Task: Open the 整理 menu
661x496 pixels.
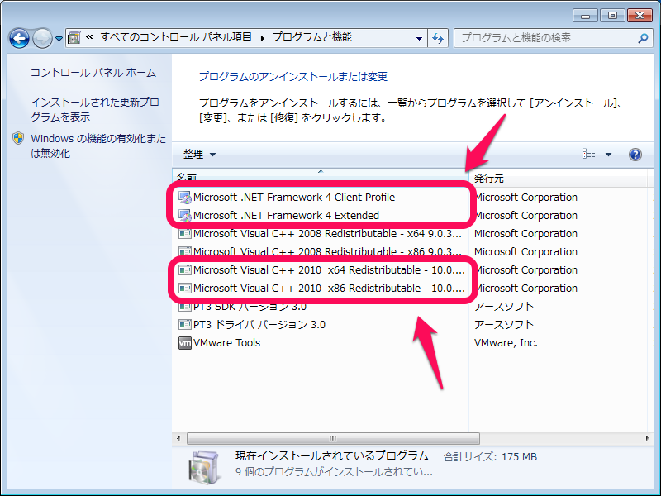Action: click(199, 155)
